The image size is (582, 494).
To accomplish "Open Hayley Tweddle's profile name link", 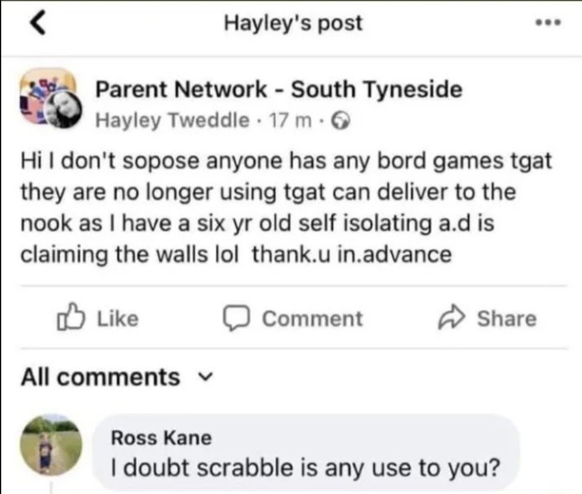I will [x=172, y=120].
